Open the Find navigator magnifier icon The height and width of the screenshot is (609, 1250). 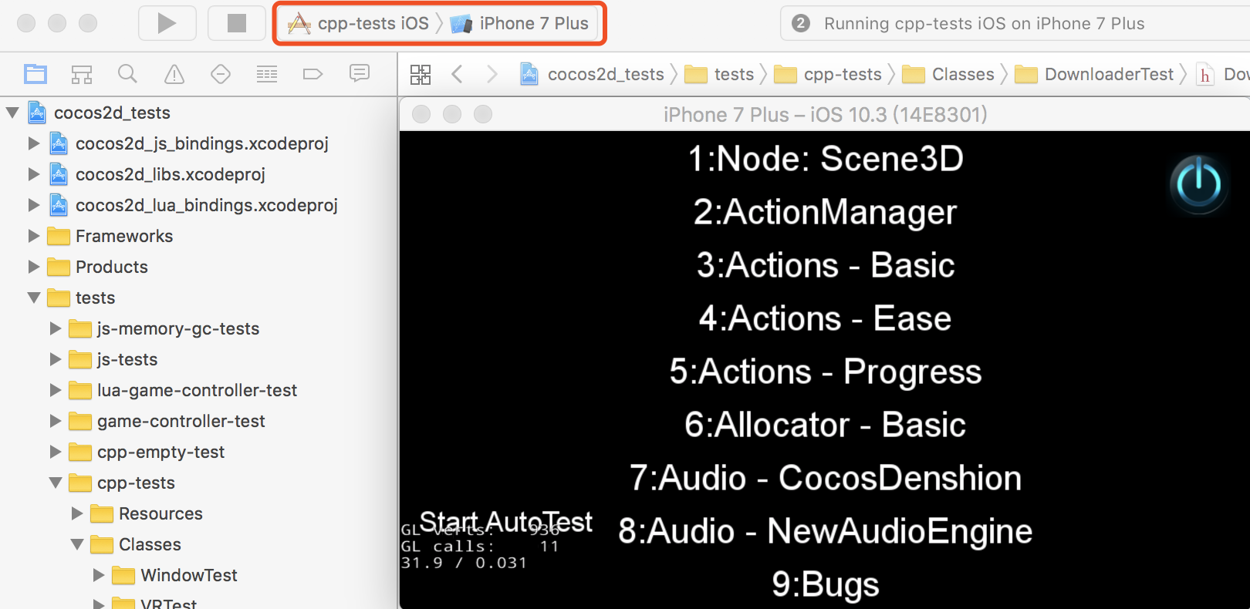coord(127,74)
